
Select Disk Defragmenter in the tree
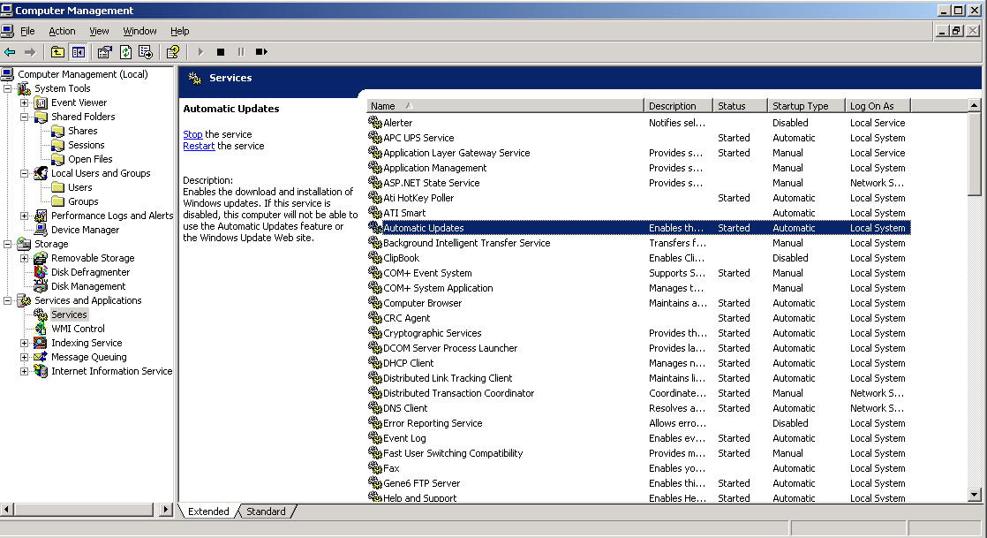click(x=90, y=272)
